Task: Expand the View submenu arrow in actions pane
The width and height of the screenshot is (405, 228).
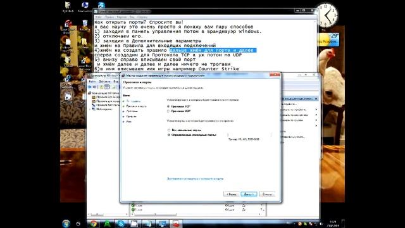Action: tap(316, 125)
